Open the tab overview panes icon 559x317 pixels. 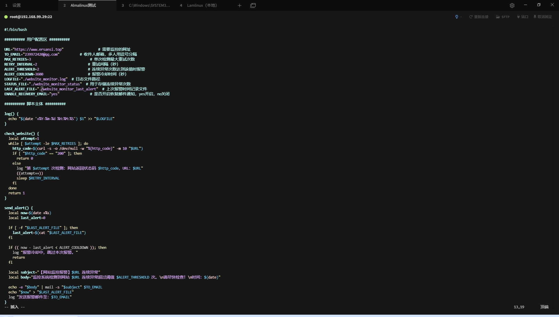click(253, 5)
